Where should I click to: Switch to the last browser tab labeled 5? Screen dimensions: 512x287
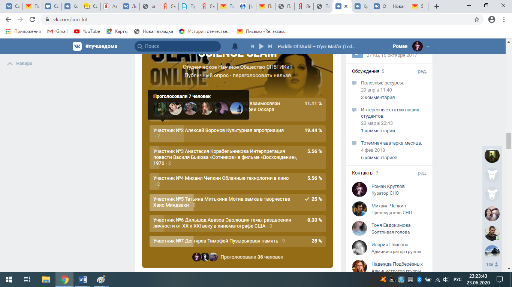(x=418, y=6)
